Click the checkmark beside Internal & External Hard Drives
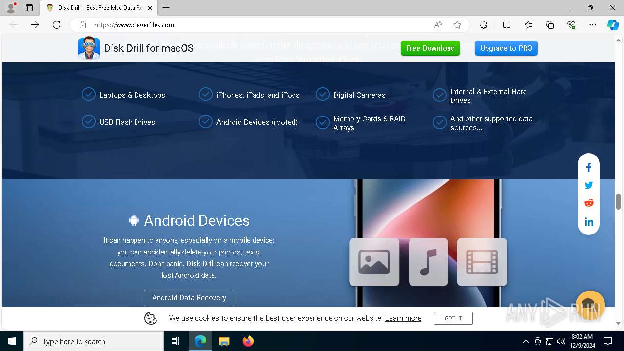This screenshot has height=351, width=624. 440,95
